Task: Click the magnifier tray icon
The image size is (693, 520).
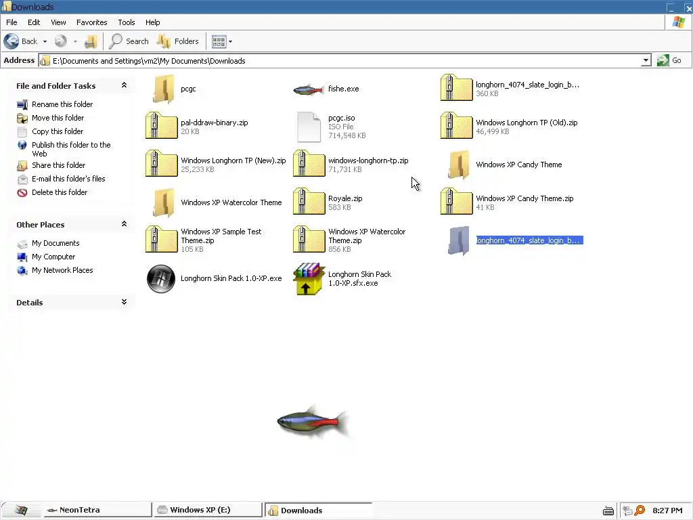Action: coord(640,511)
